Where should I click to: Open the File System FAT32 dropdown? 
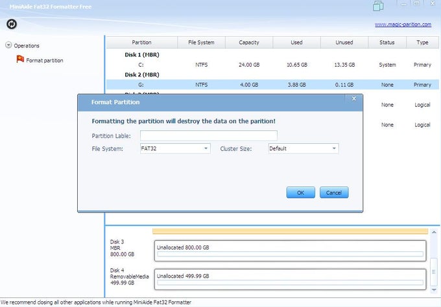pyautogui.click(x=175, y=148)
